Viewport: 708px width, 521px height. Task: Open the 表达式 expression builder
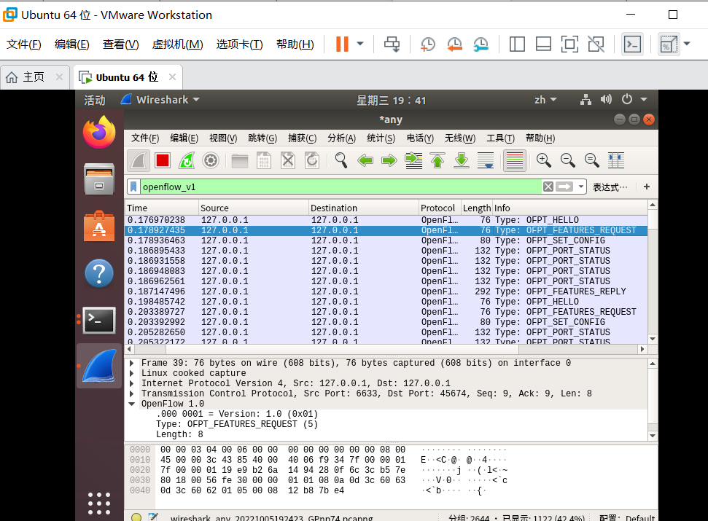[x=610, y=187]
